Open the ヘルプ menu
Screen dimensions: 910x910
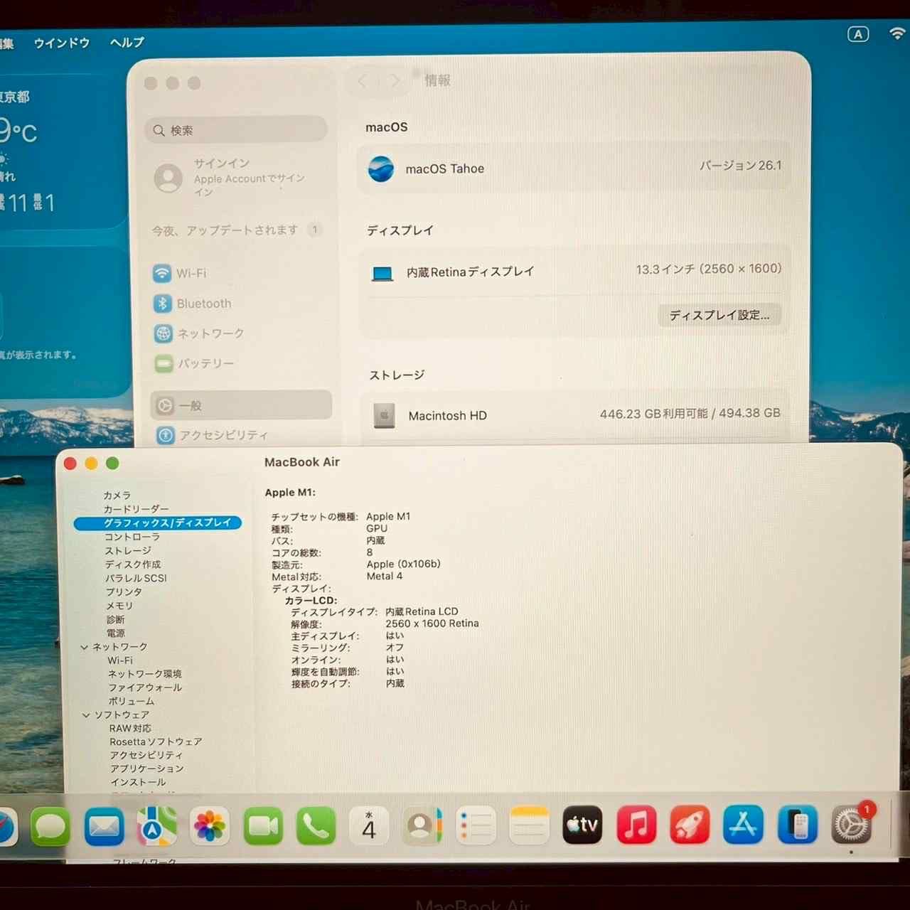coord(127,43)
